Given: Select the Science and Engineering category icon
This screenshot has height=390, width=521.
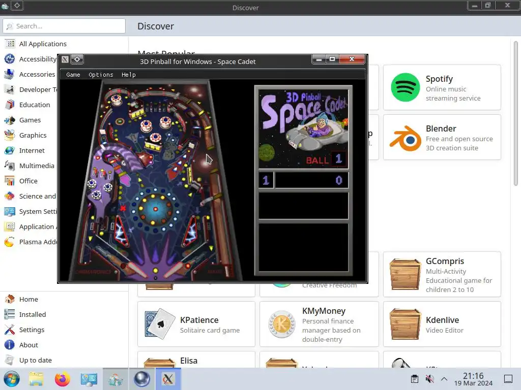Looking at the screenshot, I should (x=10, y=197).
